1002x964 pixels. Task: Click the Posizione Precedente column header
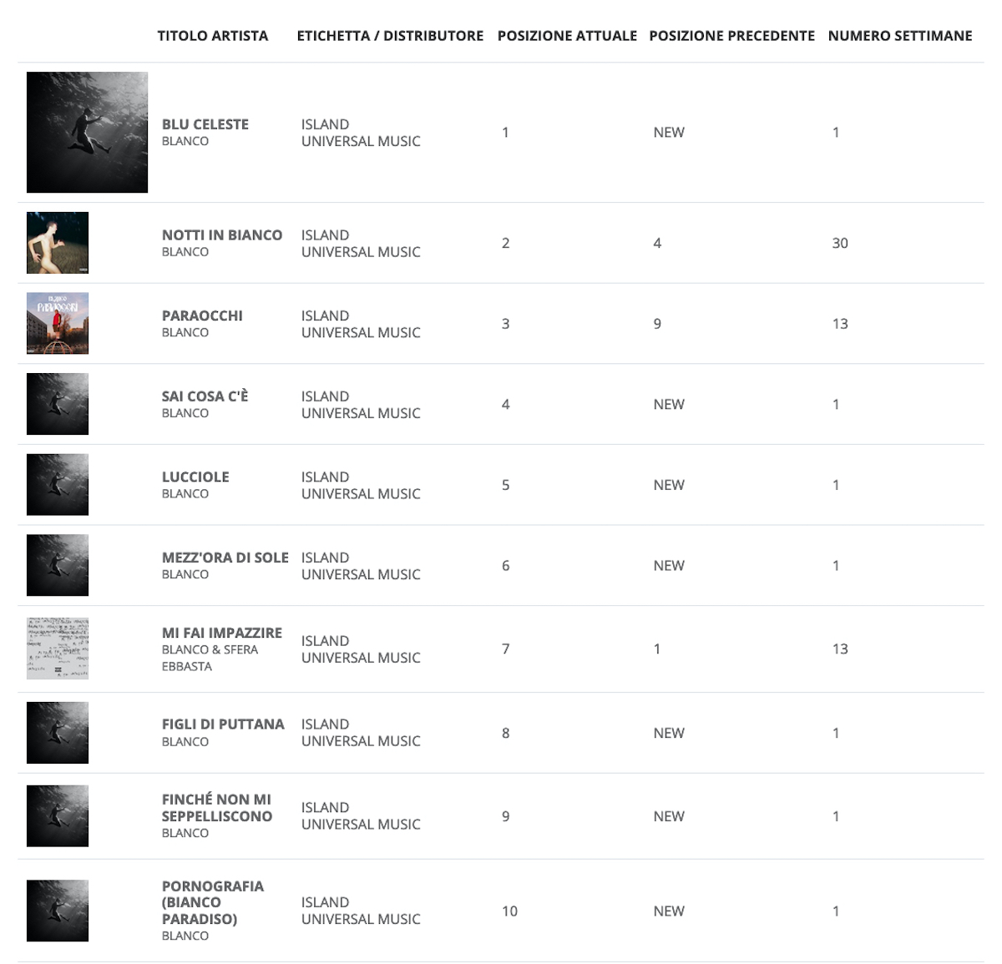(x=731, y=36)
